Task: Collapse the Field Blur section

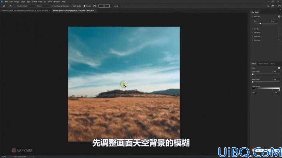Action: (x=252, y=16)
